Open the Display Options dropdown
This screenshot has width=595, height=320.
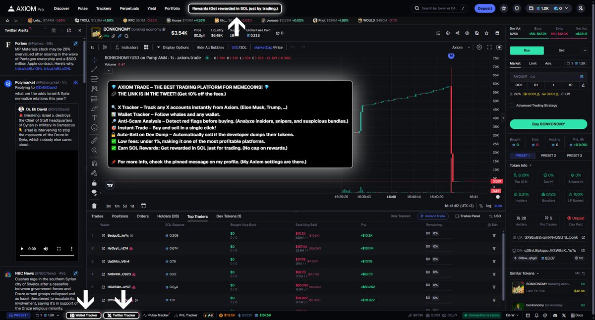click(173, 47)
